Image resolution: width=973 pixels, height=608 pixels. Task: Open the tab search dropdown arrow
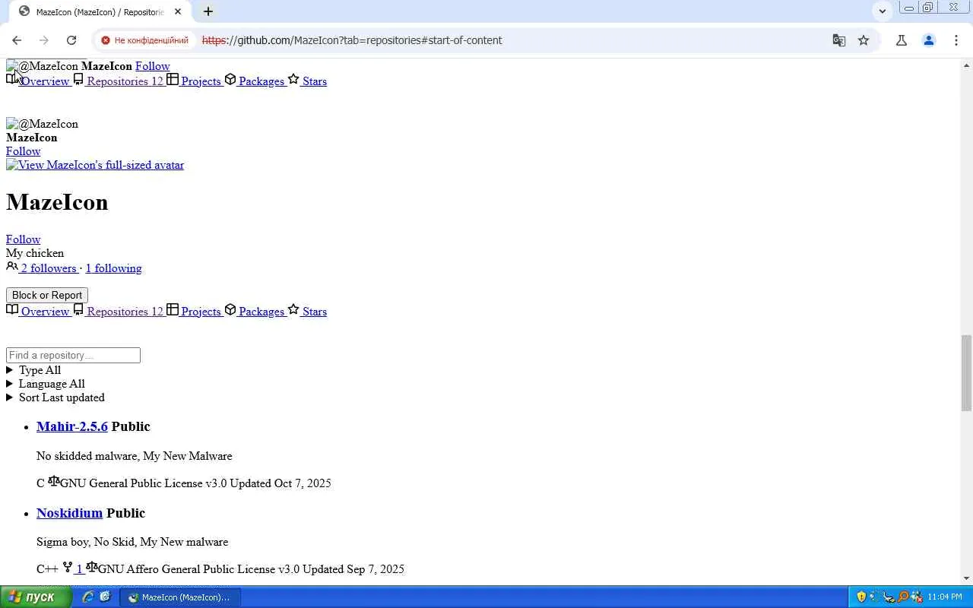[882, 11]
